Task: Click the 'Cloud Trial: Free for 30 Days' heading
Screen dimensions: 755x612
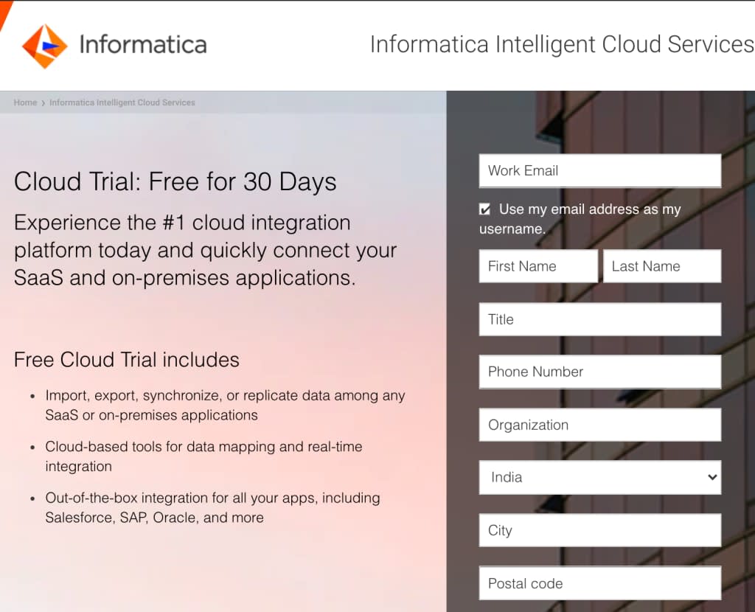Action: [x=175, y=182]
